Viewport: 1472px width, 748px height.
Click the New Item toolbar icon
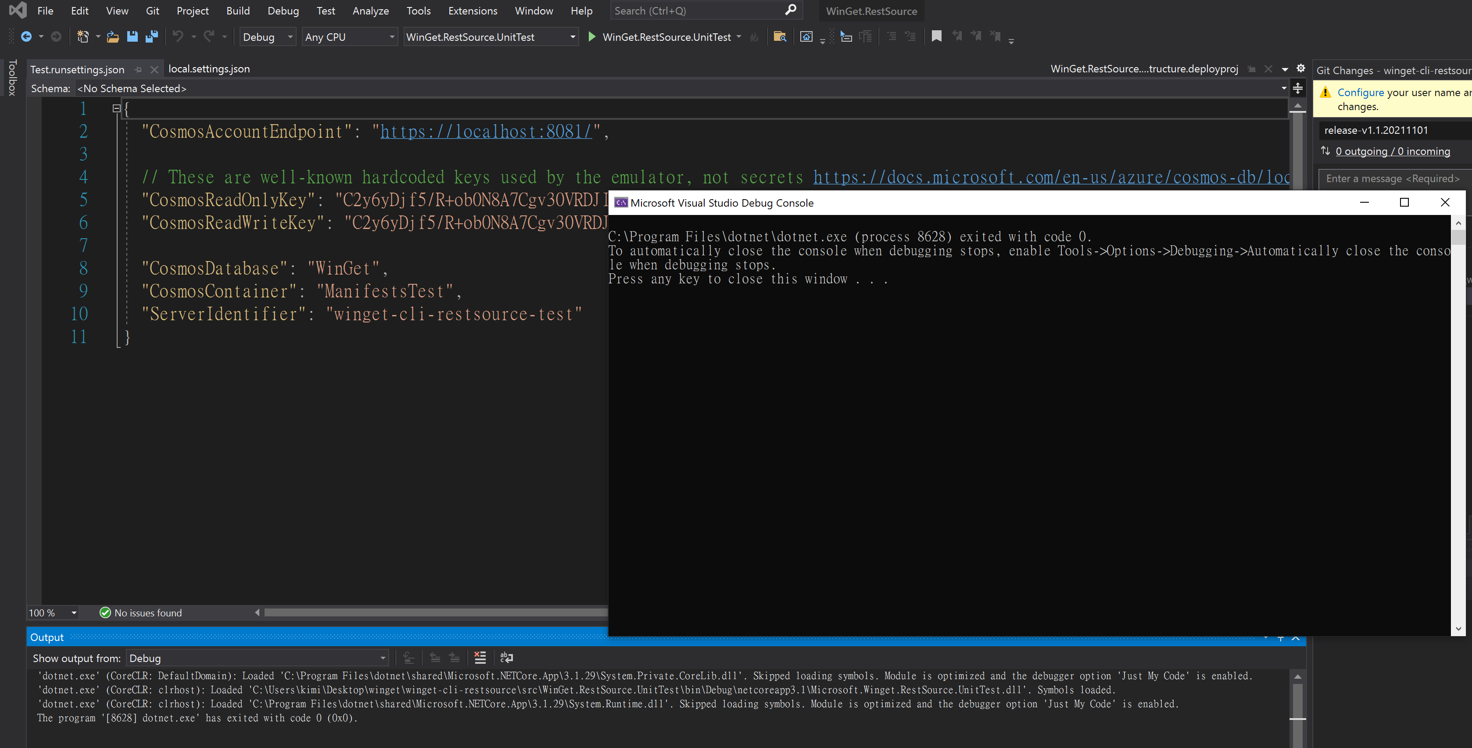click(x=83, y=37)
